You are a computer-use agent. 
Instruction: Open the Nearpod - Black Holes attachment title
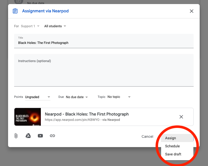point(87,114)
